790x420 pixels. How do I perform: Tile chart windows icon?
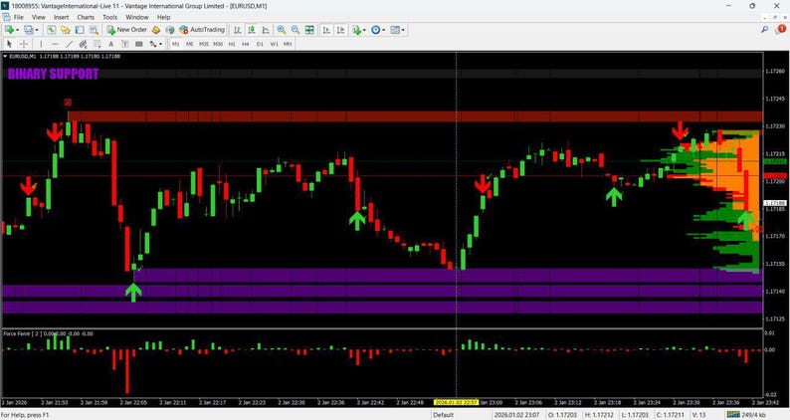coord(309,30)
